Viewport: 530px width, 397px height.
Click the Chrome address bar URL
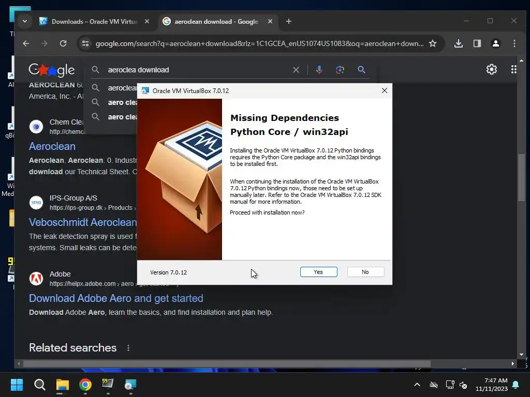point(259,43)
